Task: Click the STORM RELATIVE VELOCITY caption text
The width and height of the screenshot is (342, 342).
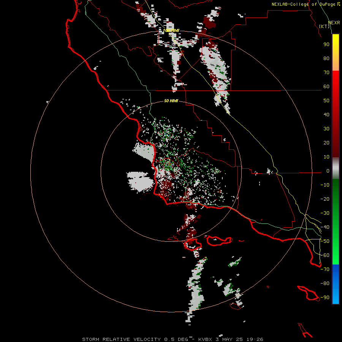Action: 122,339
